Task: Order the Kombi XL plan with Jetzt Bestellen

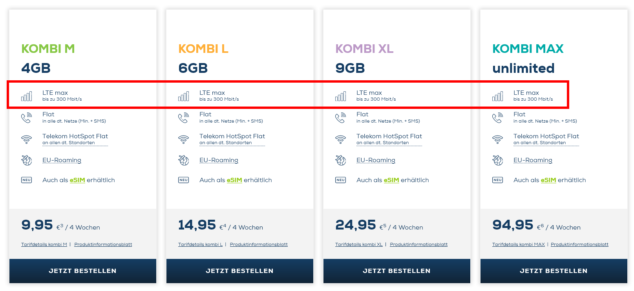Action: [397, 271]
